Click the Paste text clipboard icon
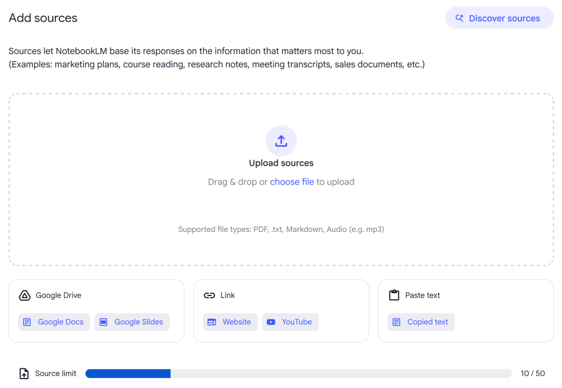The image size is (562, 388). pyautogui.click(x=394, y=295)
